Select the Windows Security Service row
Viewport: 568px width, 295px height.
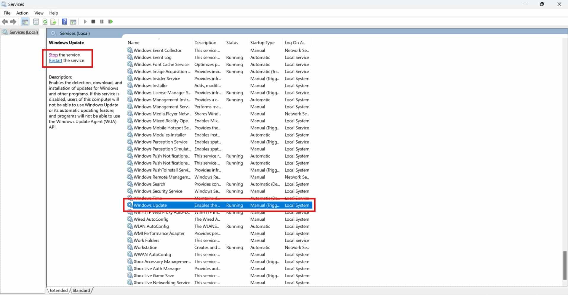[x=219, y=191]
